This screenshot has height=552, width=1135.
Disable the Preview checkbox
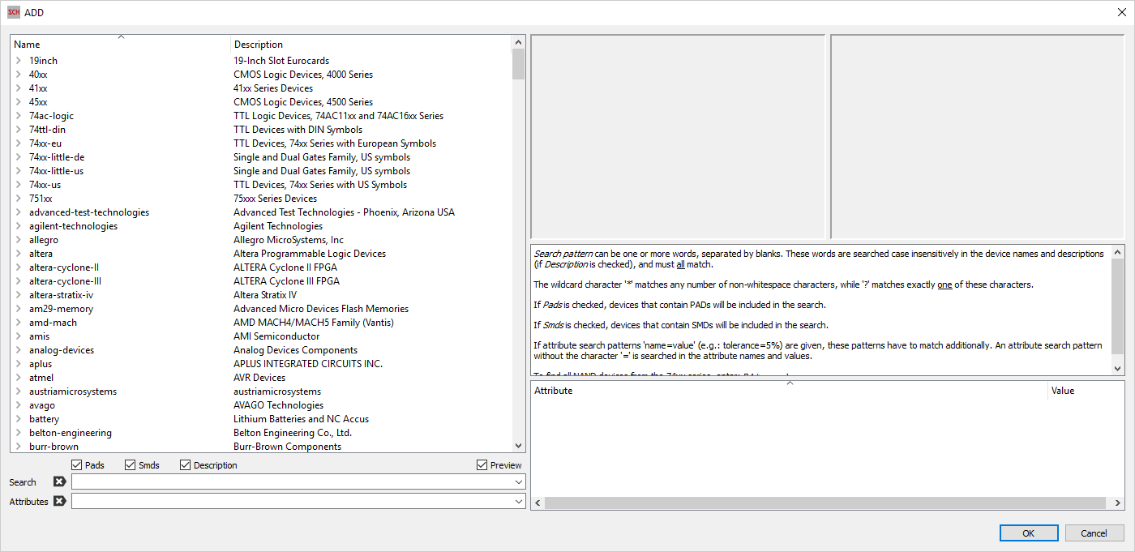[482, 465]
